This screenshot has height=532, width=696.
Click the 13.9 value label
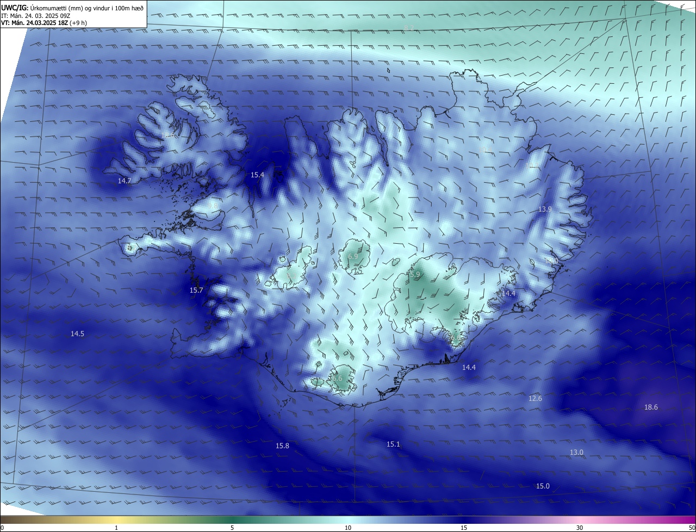(545, 209)
